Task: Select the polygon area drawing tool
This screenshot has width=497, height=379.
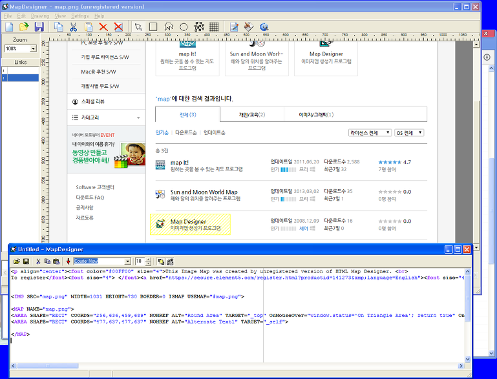Action: [169, 27]
